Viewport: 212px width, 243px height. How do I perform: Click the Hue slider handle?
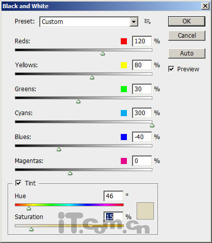tap(29, 208)
